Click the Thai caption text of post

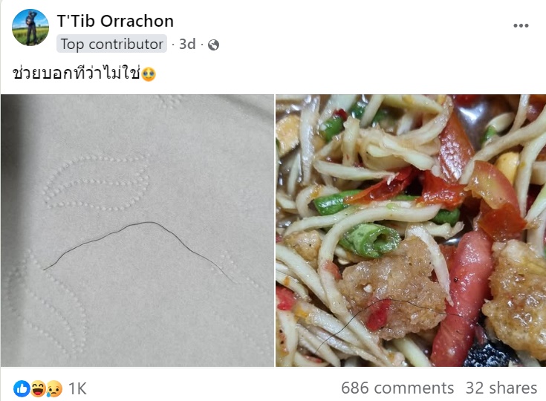(x=77, y=74)
